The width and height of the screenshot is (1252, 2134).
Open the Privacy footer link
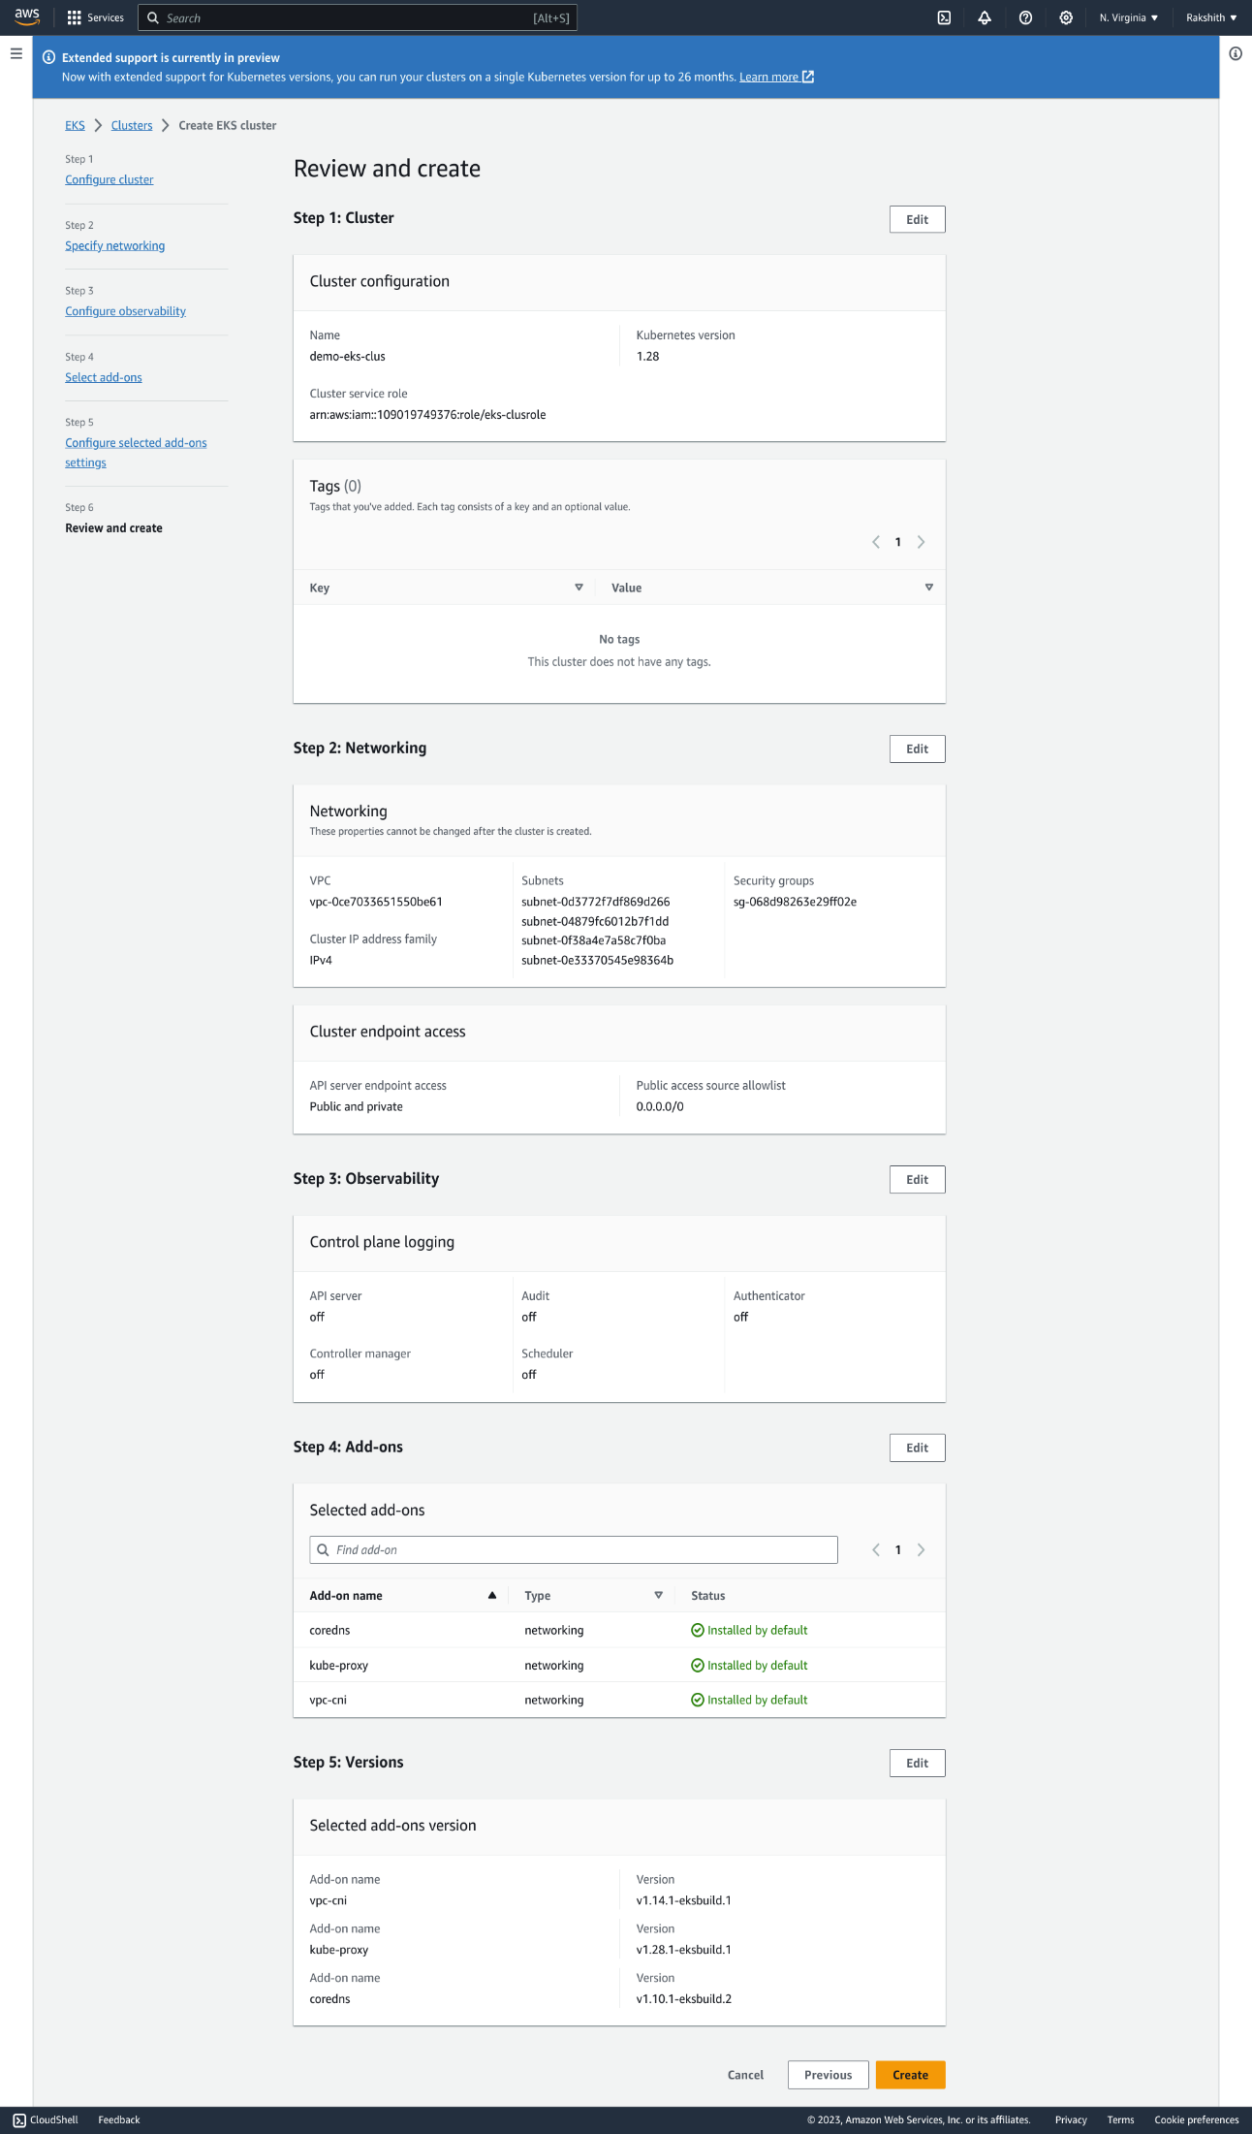[x=1071, y=2119]
